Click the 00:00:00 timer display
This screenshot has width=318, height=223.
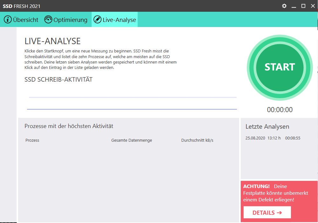click(x=280, y=110)
